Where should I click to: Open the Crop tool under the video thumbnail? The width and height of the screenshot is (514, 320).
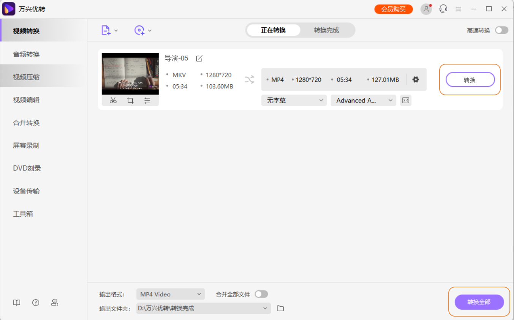(x=130, y=100)
